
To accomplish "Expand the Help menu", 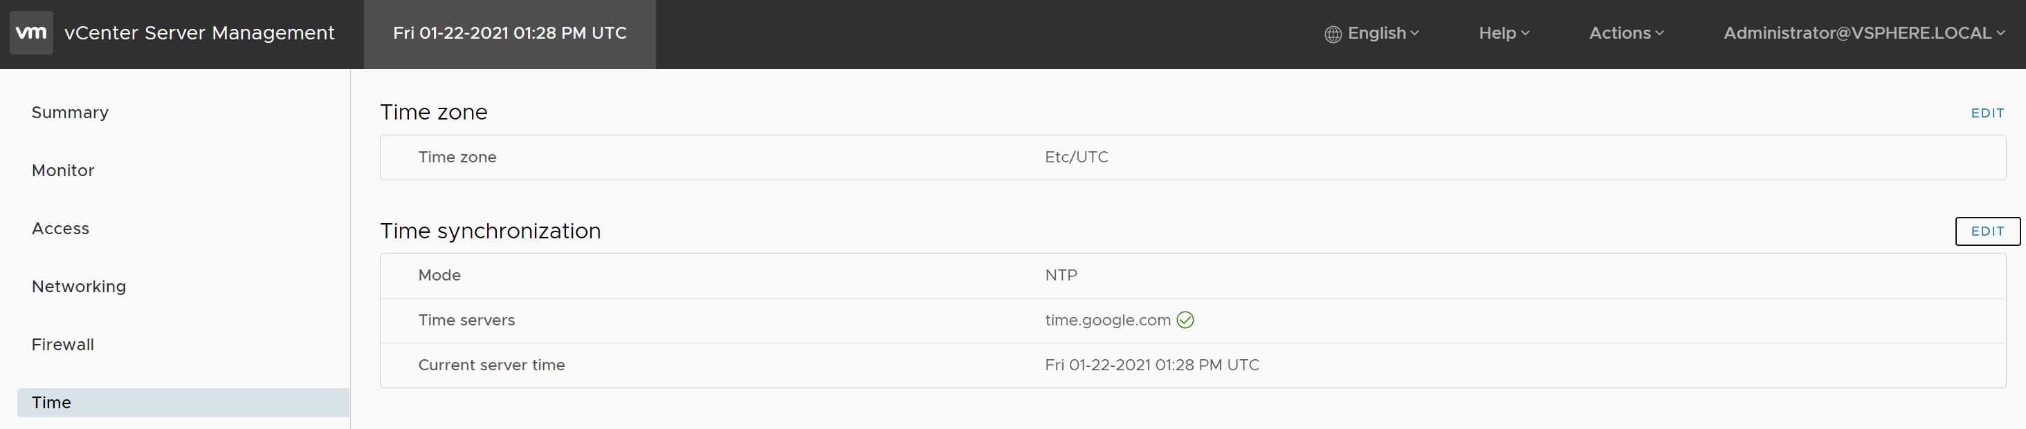I will coord(1504,33).
